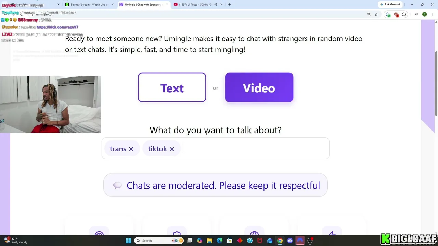Open the media controls icon
This screenshot has width=438, height=246.
coord(416,14)
